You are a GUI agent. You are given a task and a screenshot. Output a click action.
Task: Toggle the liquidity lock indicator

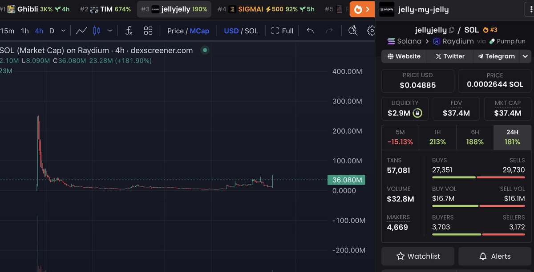[x=417, y=113]
